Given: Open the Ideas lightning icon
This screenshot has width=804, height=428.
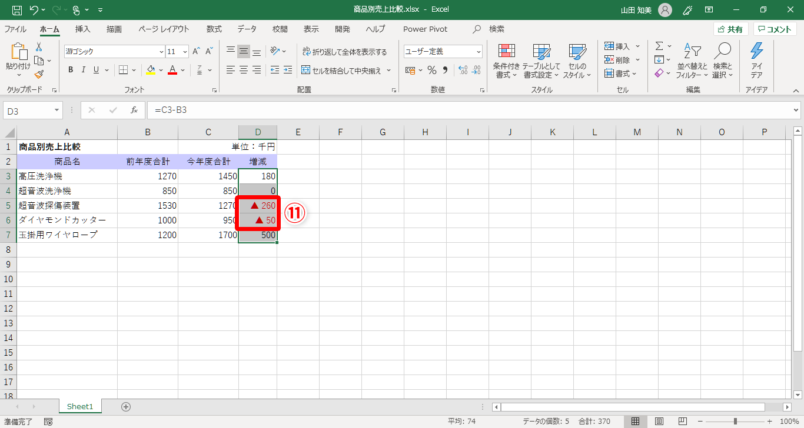Looking at the screenshot, I should [x=757, y=51].
